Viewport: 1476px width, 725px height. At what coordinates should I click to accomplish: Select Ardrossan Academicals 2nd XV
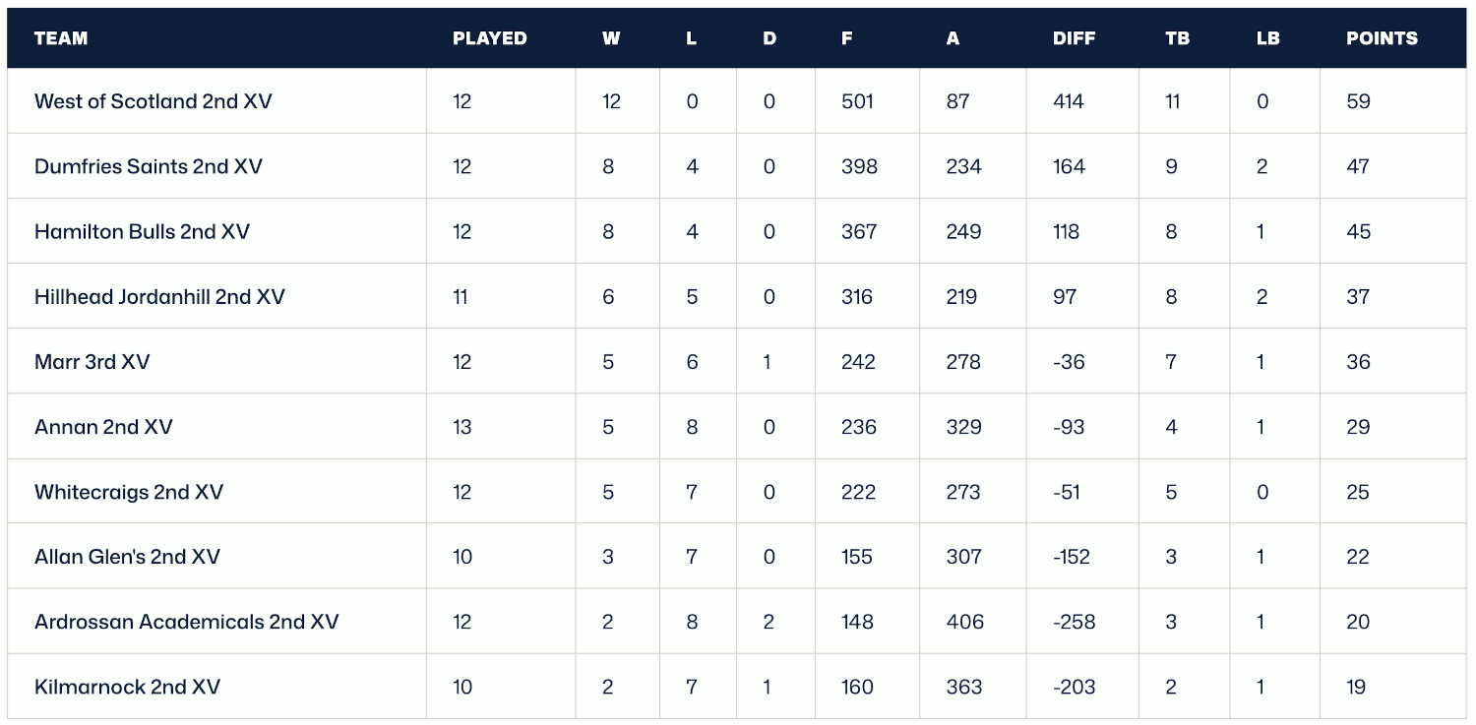(x=187, y=622)
